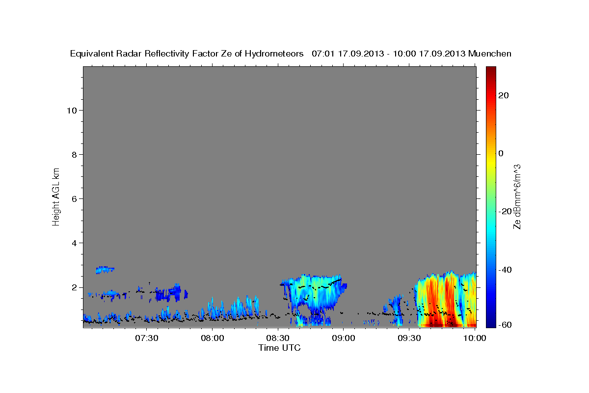Click the 09:00 time tick label
Viewport: 589px width, 393px height.
[x=344, y=338]
